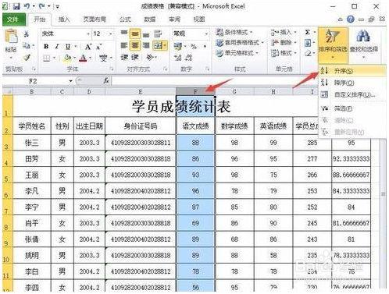Open the 文件 File button

pyautogui.click(x=13, y=19)
